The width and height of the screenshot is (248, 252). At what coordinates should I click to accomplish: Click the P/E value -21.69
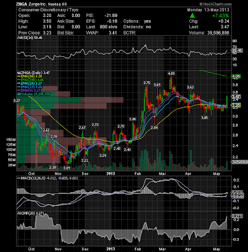tap(111, 16)
